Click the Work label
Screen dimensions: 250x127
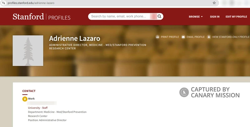tap(31, 99)
